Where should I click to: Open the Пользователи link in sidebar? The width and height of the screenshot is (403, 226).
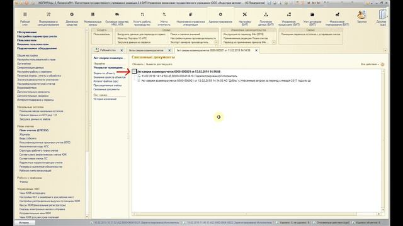(x=26, y=40)
